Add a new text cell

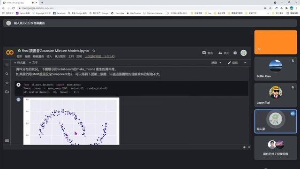[33, 62]
